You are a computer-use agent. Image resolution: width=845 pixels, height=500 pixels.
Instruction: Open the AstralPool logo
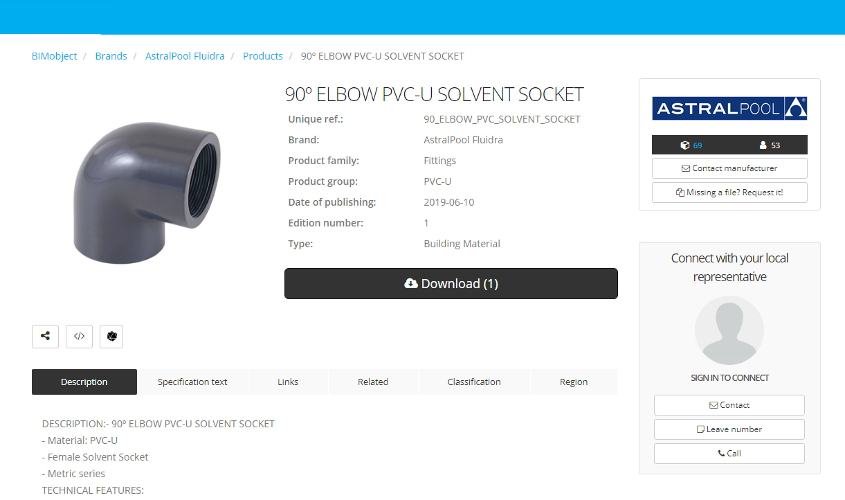pos(729,108)
